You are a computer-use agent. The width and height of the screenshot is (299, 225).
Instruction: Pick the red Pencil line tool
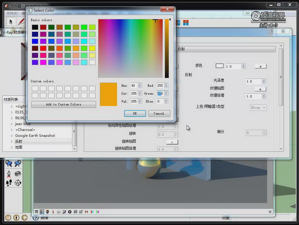(21, 21)
